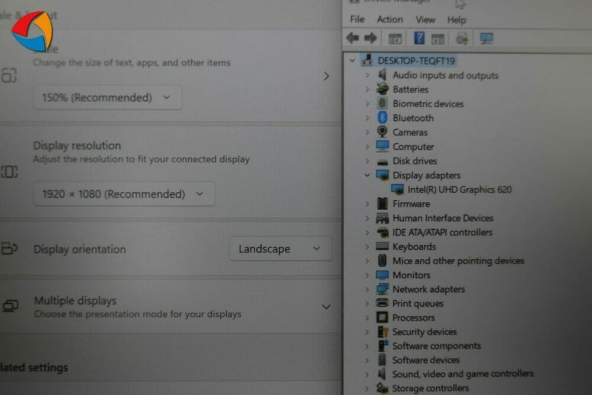Click the scan for hardware changes monitor icon
592x395 pixels.
[x=486, y=38]
